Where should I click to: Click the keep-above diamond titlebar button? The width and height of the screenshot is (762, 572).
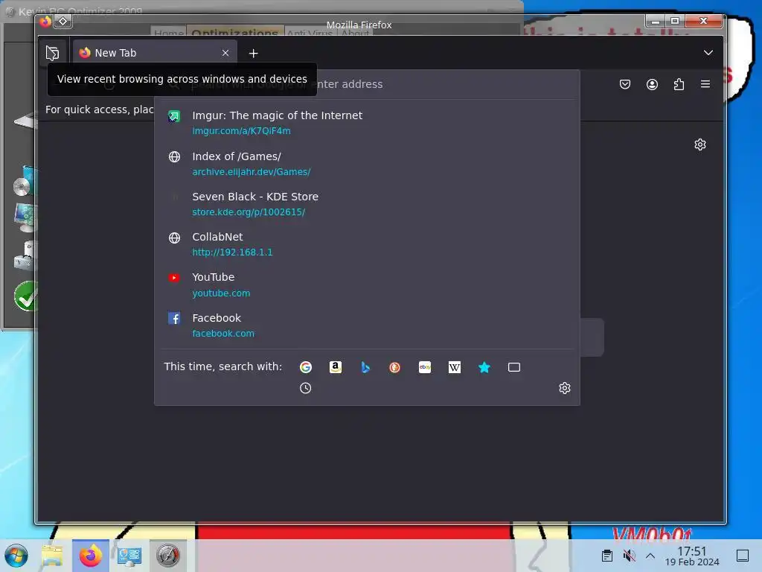pos(63,22)
